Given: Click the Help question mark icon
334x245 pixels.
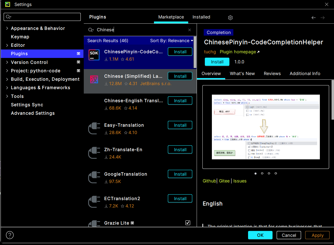Looking at the screenshot, I should [10, 235].
